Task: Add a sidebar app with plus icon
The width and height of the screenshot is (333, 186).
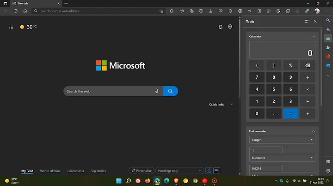Action: tap(328, 75)
